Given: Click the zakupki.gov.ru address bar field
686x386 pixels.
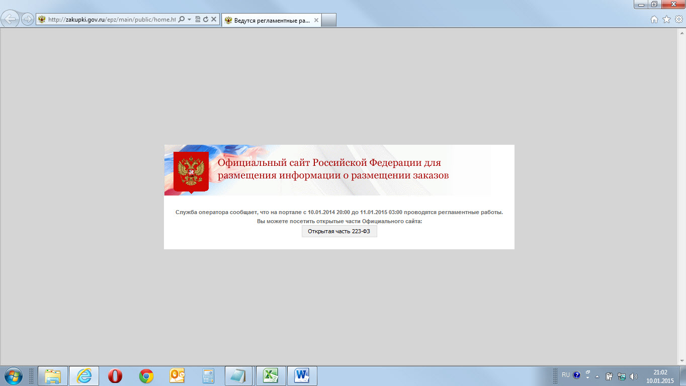Looking at the screenshot, I should [111, 20].
